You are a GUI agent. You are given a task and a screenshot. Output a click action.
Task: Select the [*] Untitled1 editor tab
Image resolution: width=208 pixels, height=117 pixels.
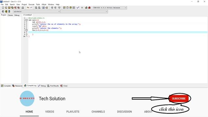[x=28, y=15]
